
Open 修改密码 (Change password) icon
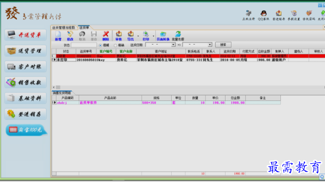point(309,15)
